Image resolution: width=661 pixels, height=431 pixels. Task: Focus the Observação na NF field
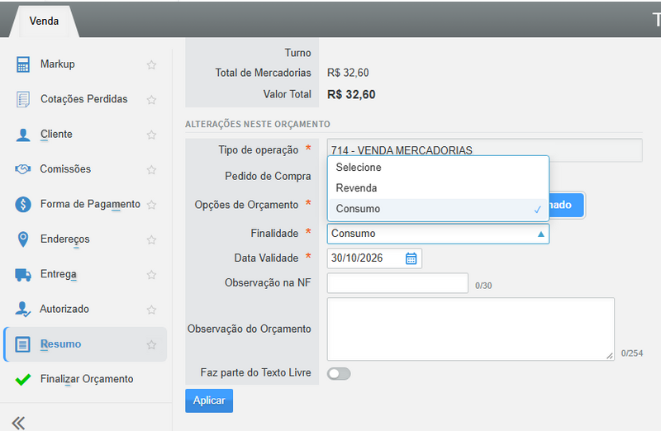397,283
